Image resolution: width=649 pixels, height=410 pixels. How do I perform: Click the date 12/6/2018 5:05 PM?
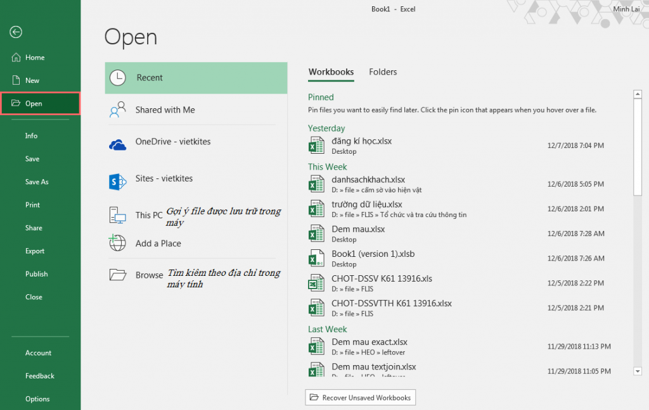[575, 184]
